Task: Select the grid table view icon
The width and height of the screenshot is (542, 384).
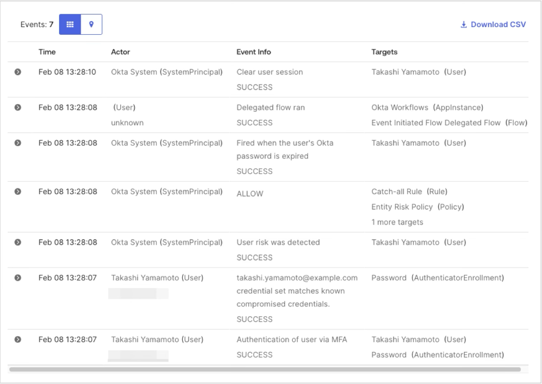Action: [x=69, y=24]
